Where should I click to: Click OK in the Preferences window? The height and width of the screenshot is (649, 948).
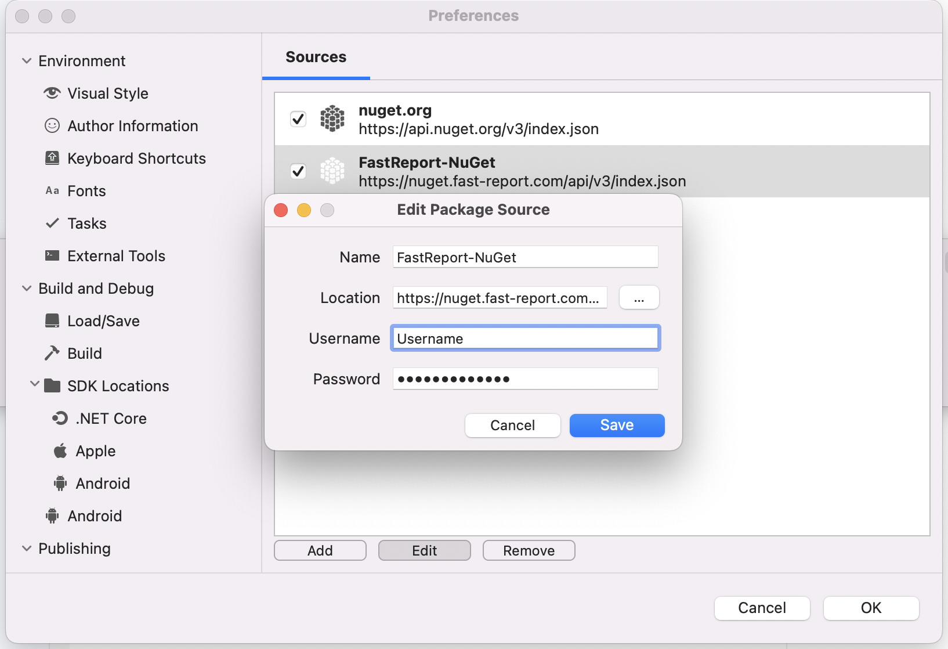coord(871,608)
